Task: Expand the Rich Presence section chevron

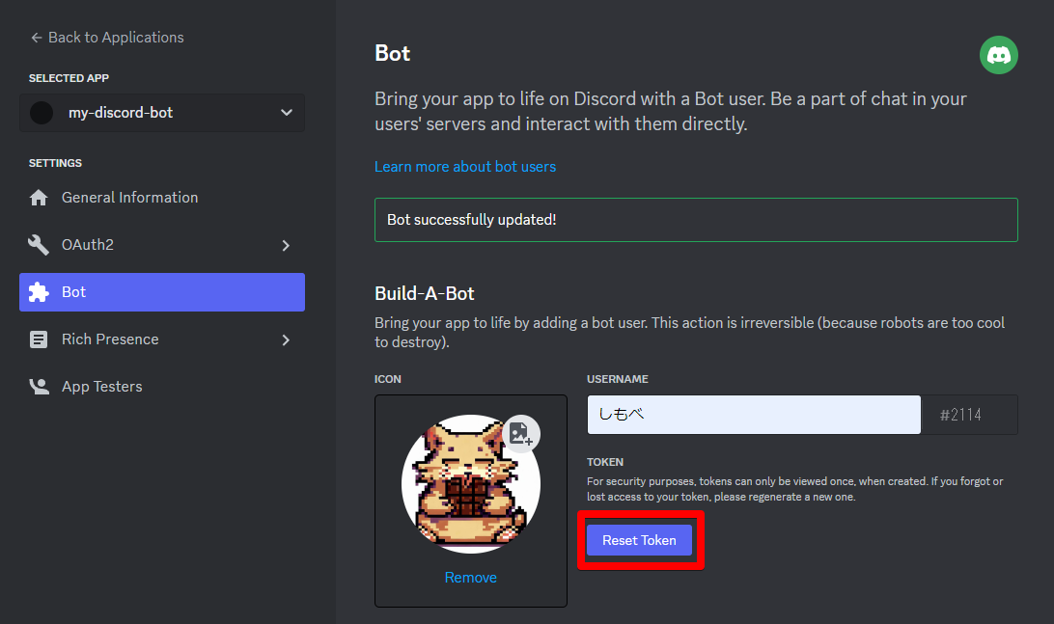Action: click(286, 339)
